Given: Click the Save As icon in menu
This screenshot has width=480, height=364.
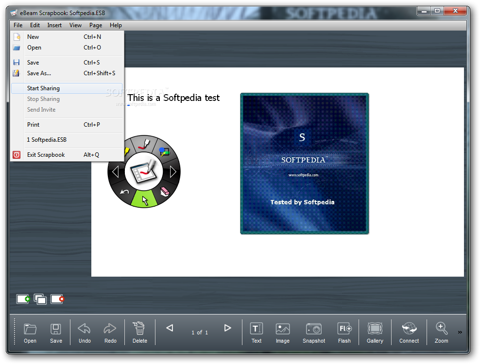Looking at the screenshot, I should [x=16, y=73].
